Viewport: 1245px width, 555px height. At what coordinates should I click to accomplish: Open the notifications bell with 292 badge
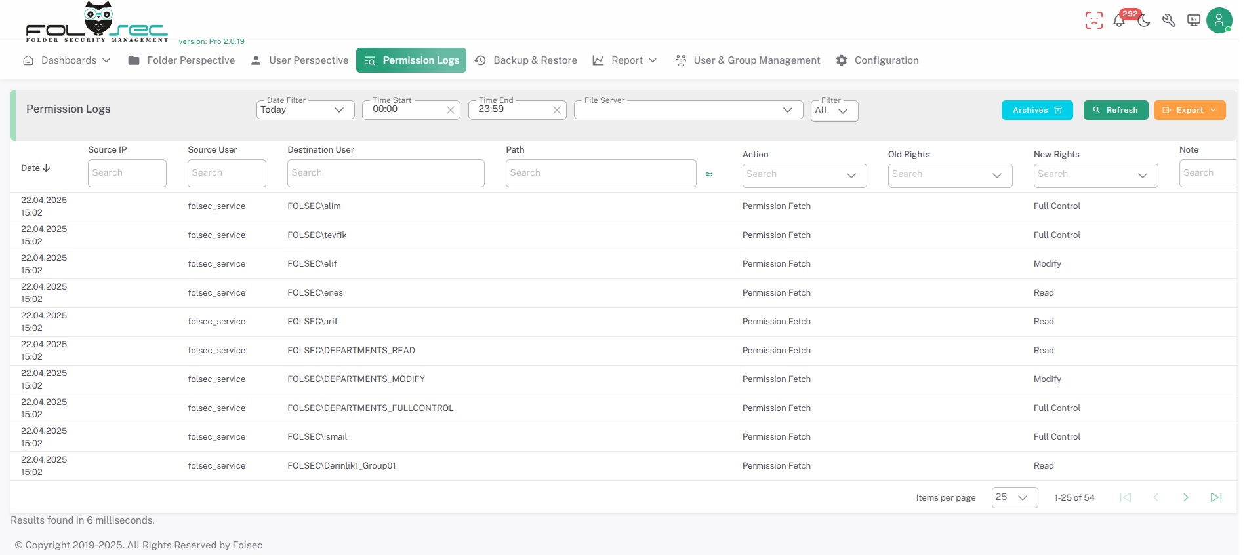coord(1119,20)
